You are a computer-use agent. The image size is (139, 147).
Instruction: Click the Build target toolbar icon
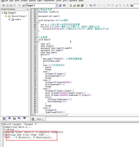coord(7,5)
